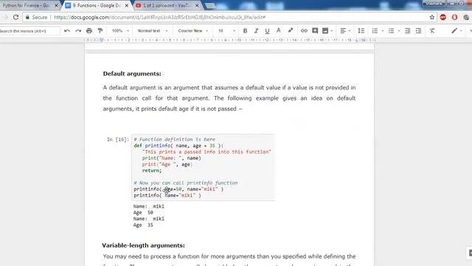Open the image options dropdown arrow
The height and width of the screenshot is (266, 472).
331,31
